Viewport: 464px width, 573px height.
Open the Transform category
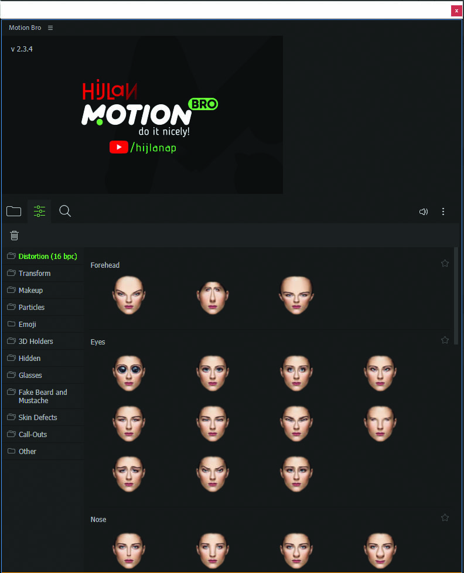point(43,274)
